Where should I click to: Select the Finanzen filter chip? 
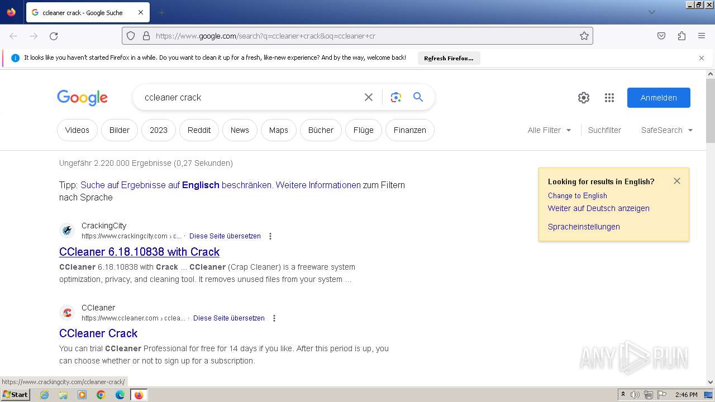(x=410, y=130)
